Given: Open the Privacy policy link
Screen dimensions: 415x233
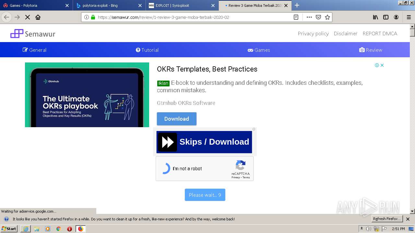Looking at the screenshot, I should pyautogui.click(x=313, y=33).
